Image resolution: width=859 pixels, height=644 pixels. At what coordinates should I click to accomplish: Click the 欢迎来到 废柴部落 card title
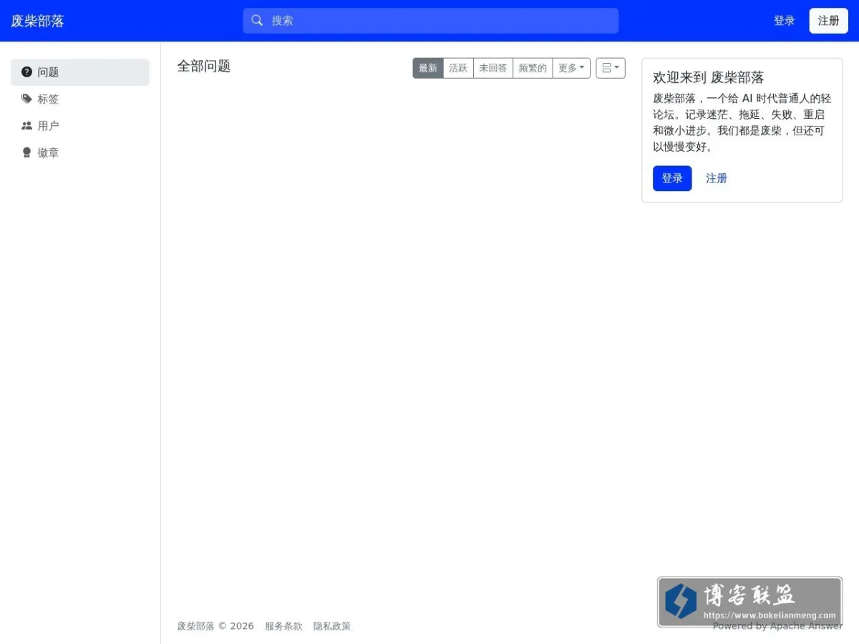point(709,77)
